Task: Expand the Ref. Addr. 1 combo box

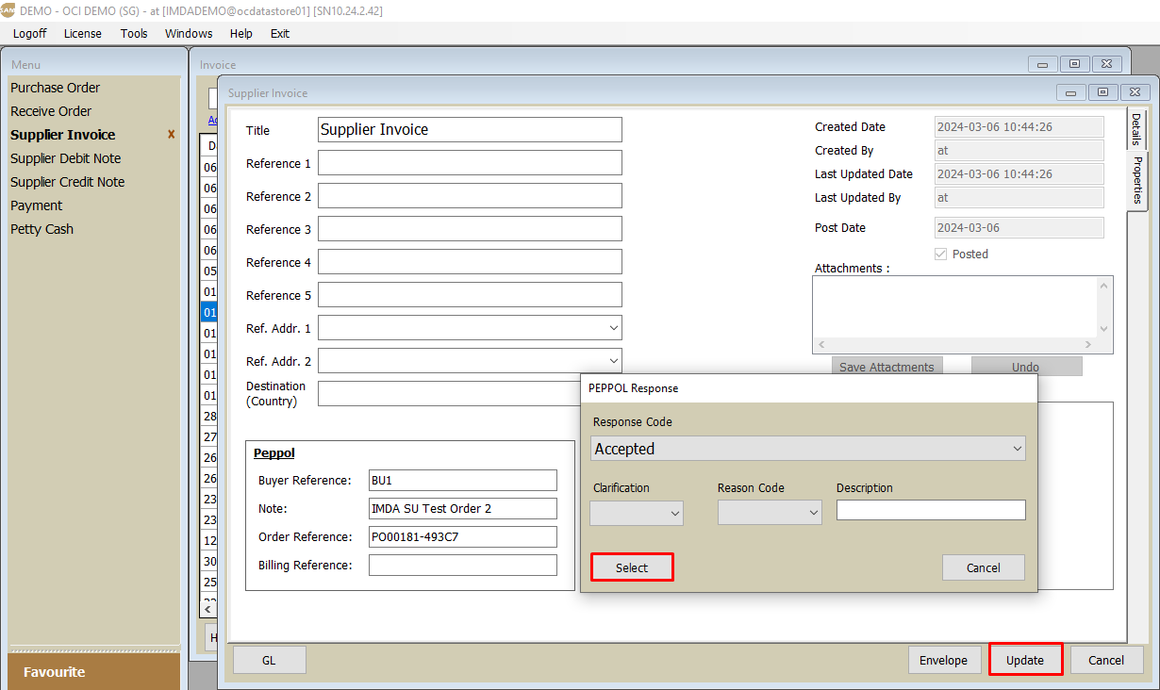Action: tap(613, 328)
